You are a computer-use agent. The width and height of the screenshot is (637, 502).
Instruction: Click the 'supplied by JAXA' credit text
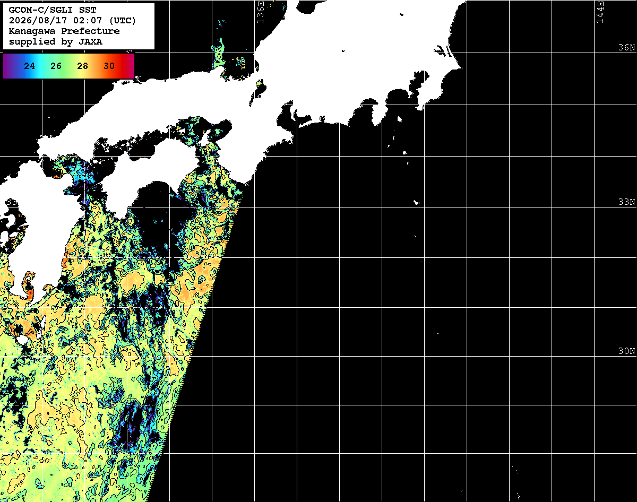click(56, 42)
